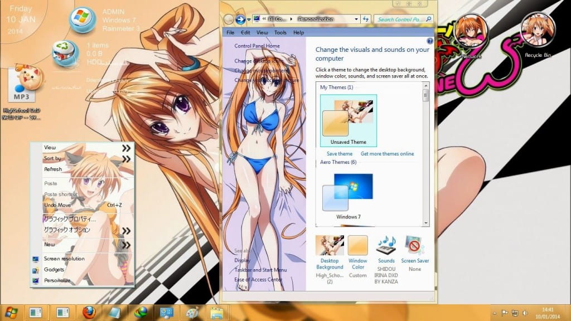This screenshot has height=321, width=571.
Task: Open the Sounds settings icon
Action: point(386,245)
